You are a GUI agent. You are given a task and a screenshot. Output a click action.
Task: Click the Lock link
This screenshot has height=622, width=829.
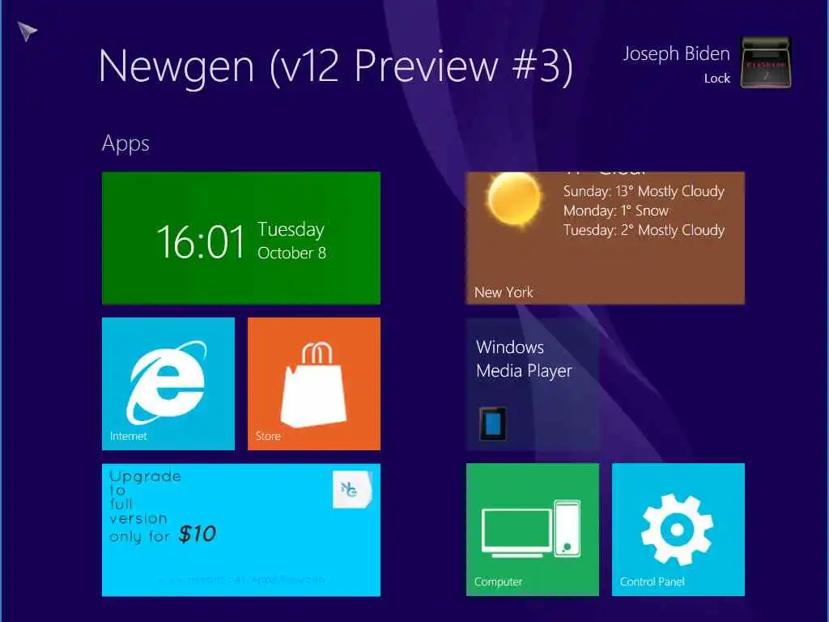click(717, 79)
